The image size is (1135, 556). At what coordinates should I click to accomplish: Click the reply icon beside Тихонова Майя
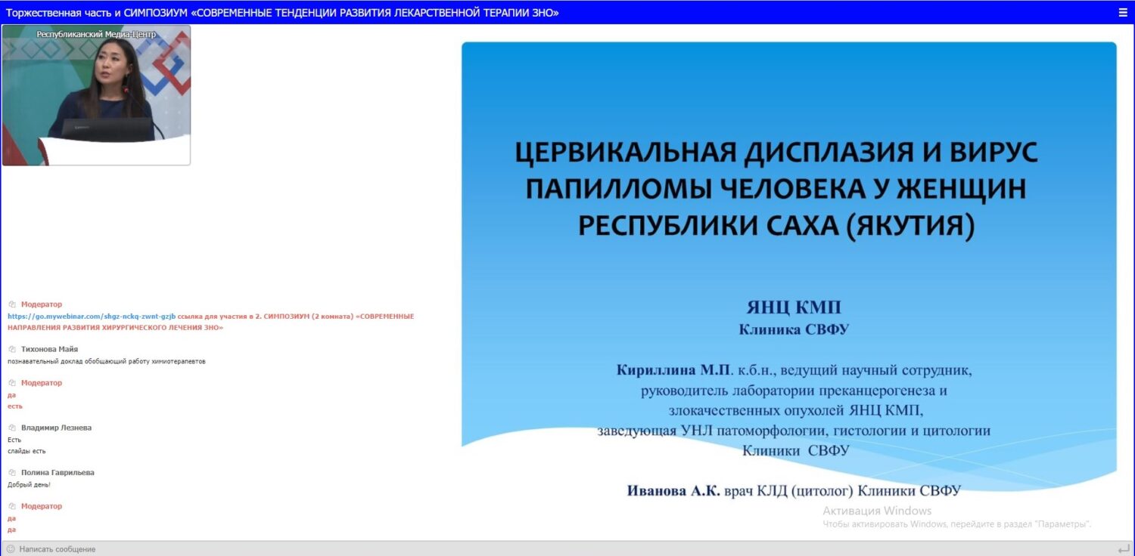coord(12,350)
